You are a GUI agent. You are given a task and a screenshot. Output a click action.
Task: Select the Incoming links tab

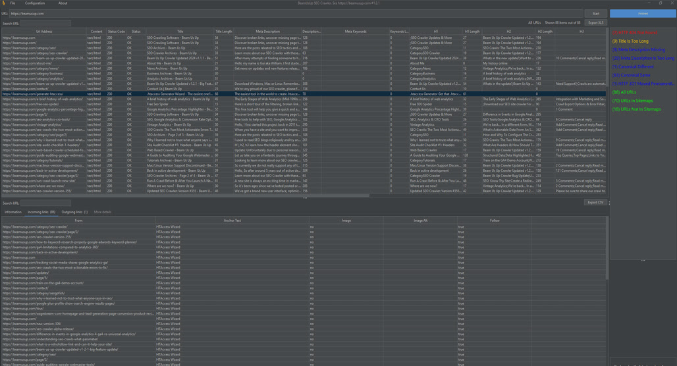(x=41, y=212)
